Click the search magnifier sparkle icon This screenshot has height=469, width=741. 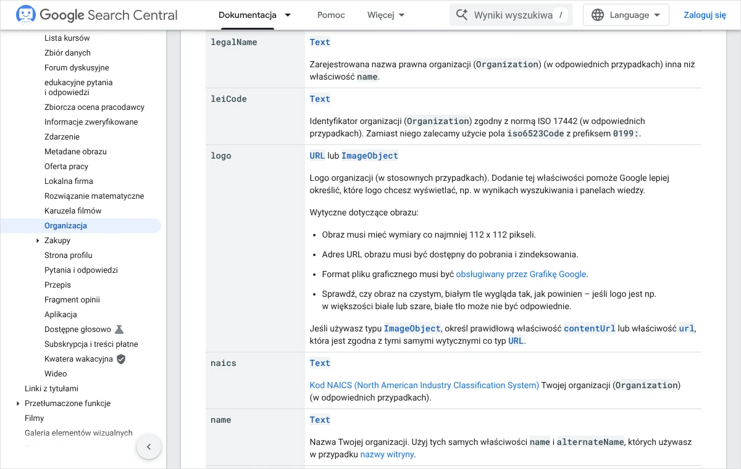pos(462,15)
